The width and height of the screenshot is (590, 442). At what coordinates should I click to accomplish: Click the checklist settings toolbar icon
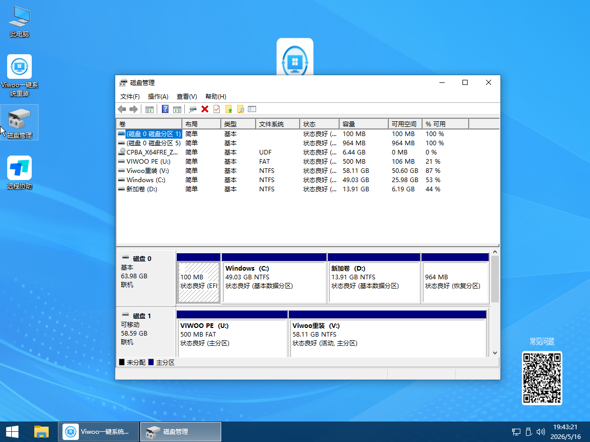(x=252, y=109)
